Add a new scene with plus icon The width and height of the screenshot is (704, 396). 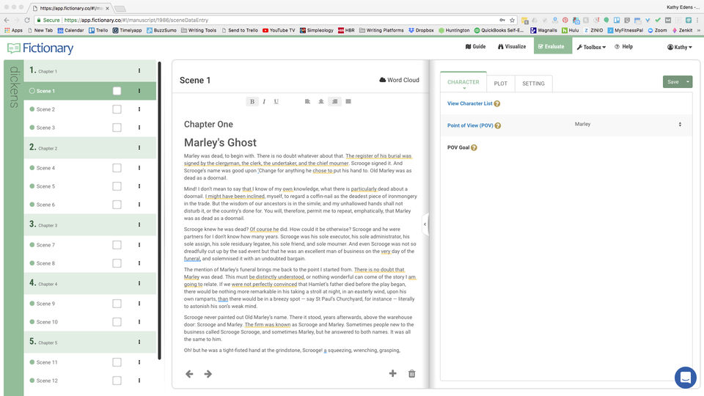[x=393, y=373]
